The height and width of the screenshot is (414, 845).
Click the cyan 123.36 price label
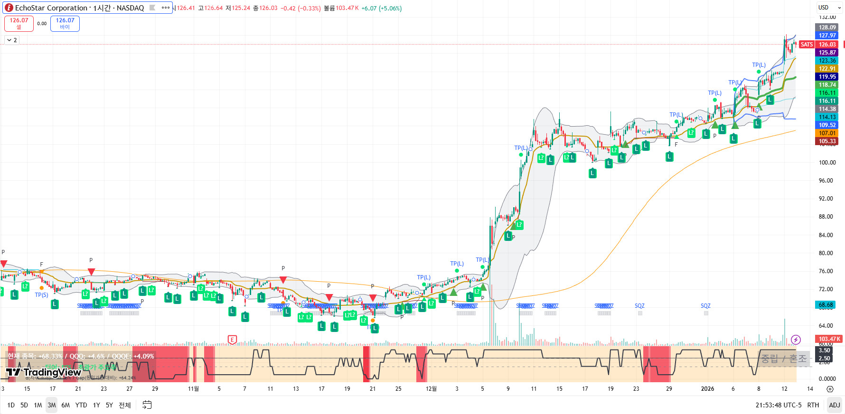point(827,61)
